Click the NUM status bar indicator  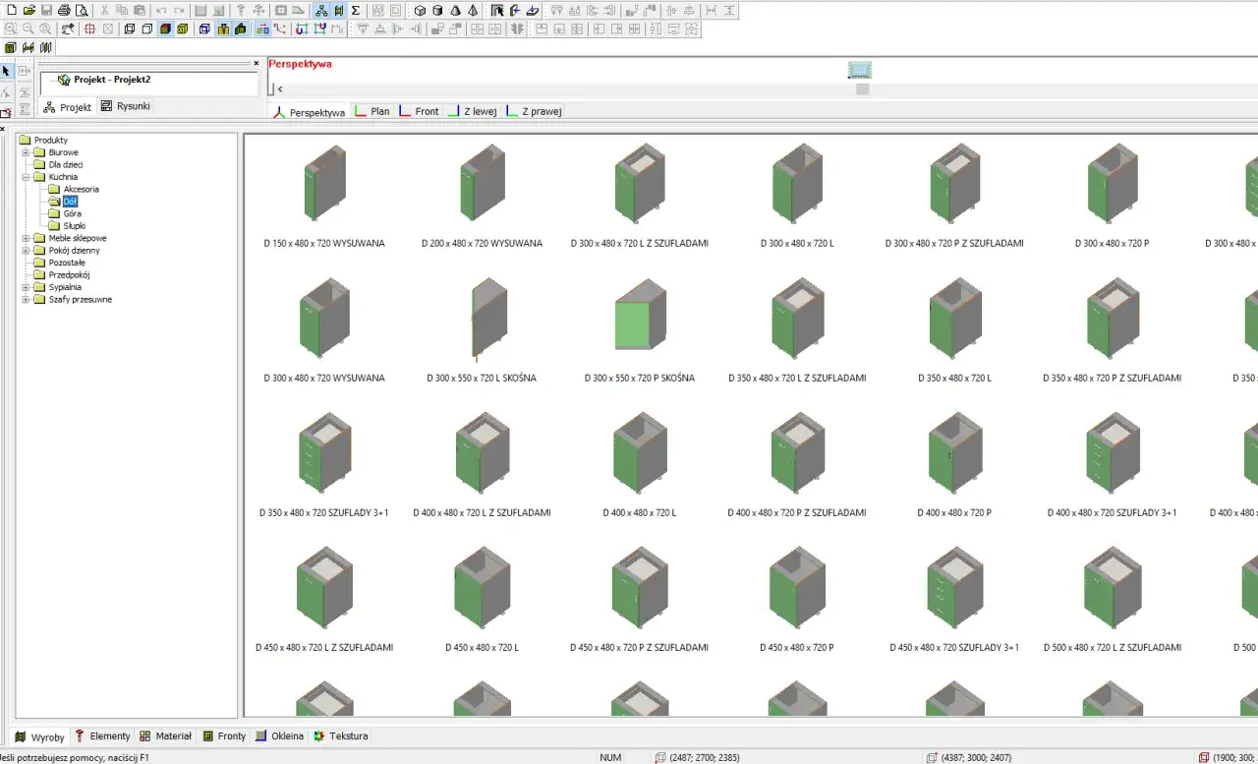(610, 757)
